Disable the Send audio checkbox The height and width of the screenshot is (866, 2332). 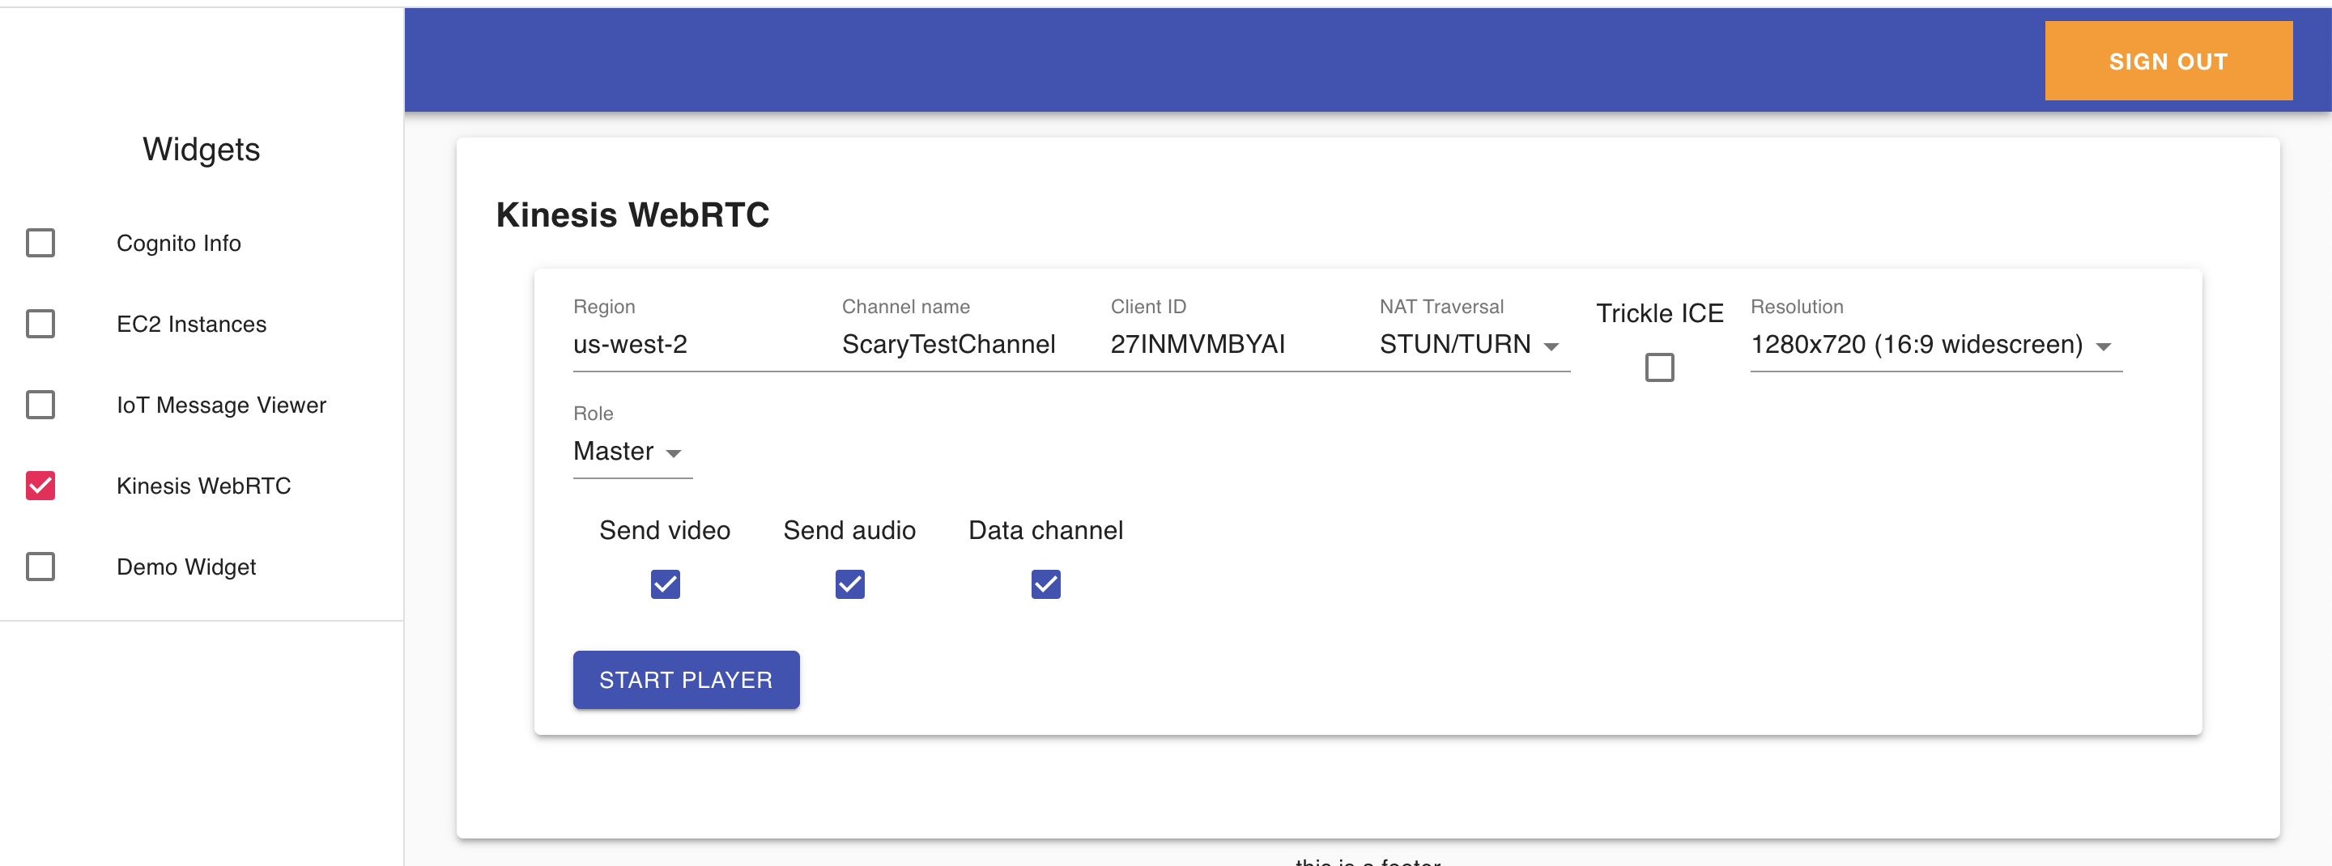click(849, 584)
